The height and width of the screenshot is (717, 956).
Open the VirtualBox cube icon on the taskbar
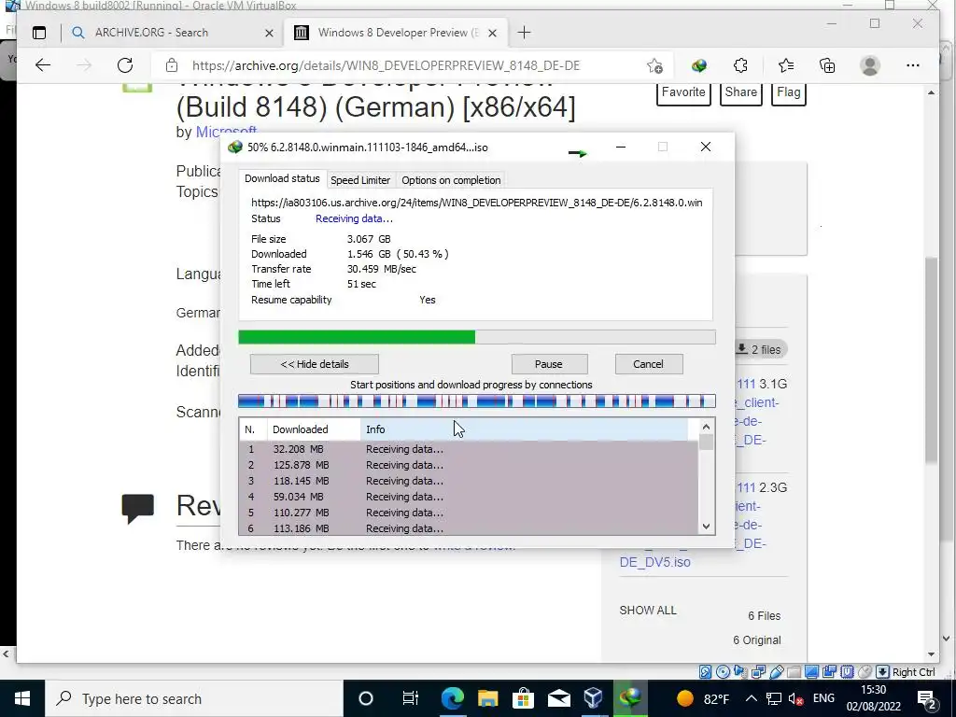[593, 698]
